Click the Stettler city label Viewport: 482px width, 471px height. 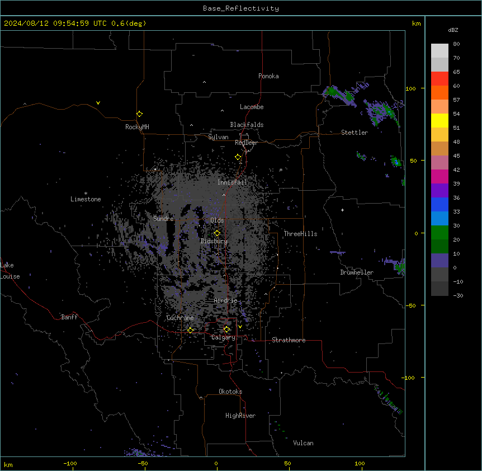[x=355, y=133]
